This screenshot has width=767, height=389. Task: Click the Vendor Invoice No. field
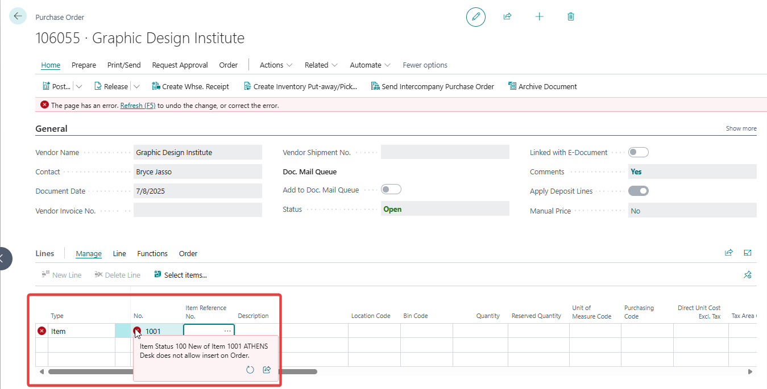click(x=198, y=210)
